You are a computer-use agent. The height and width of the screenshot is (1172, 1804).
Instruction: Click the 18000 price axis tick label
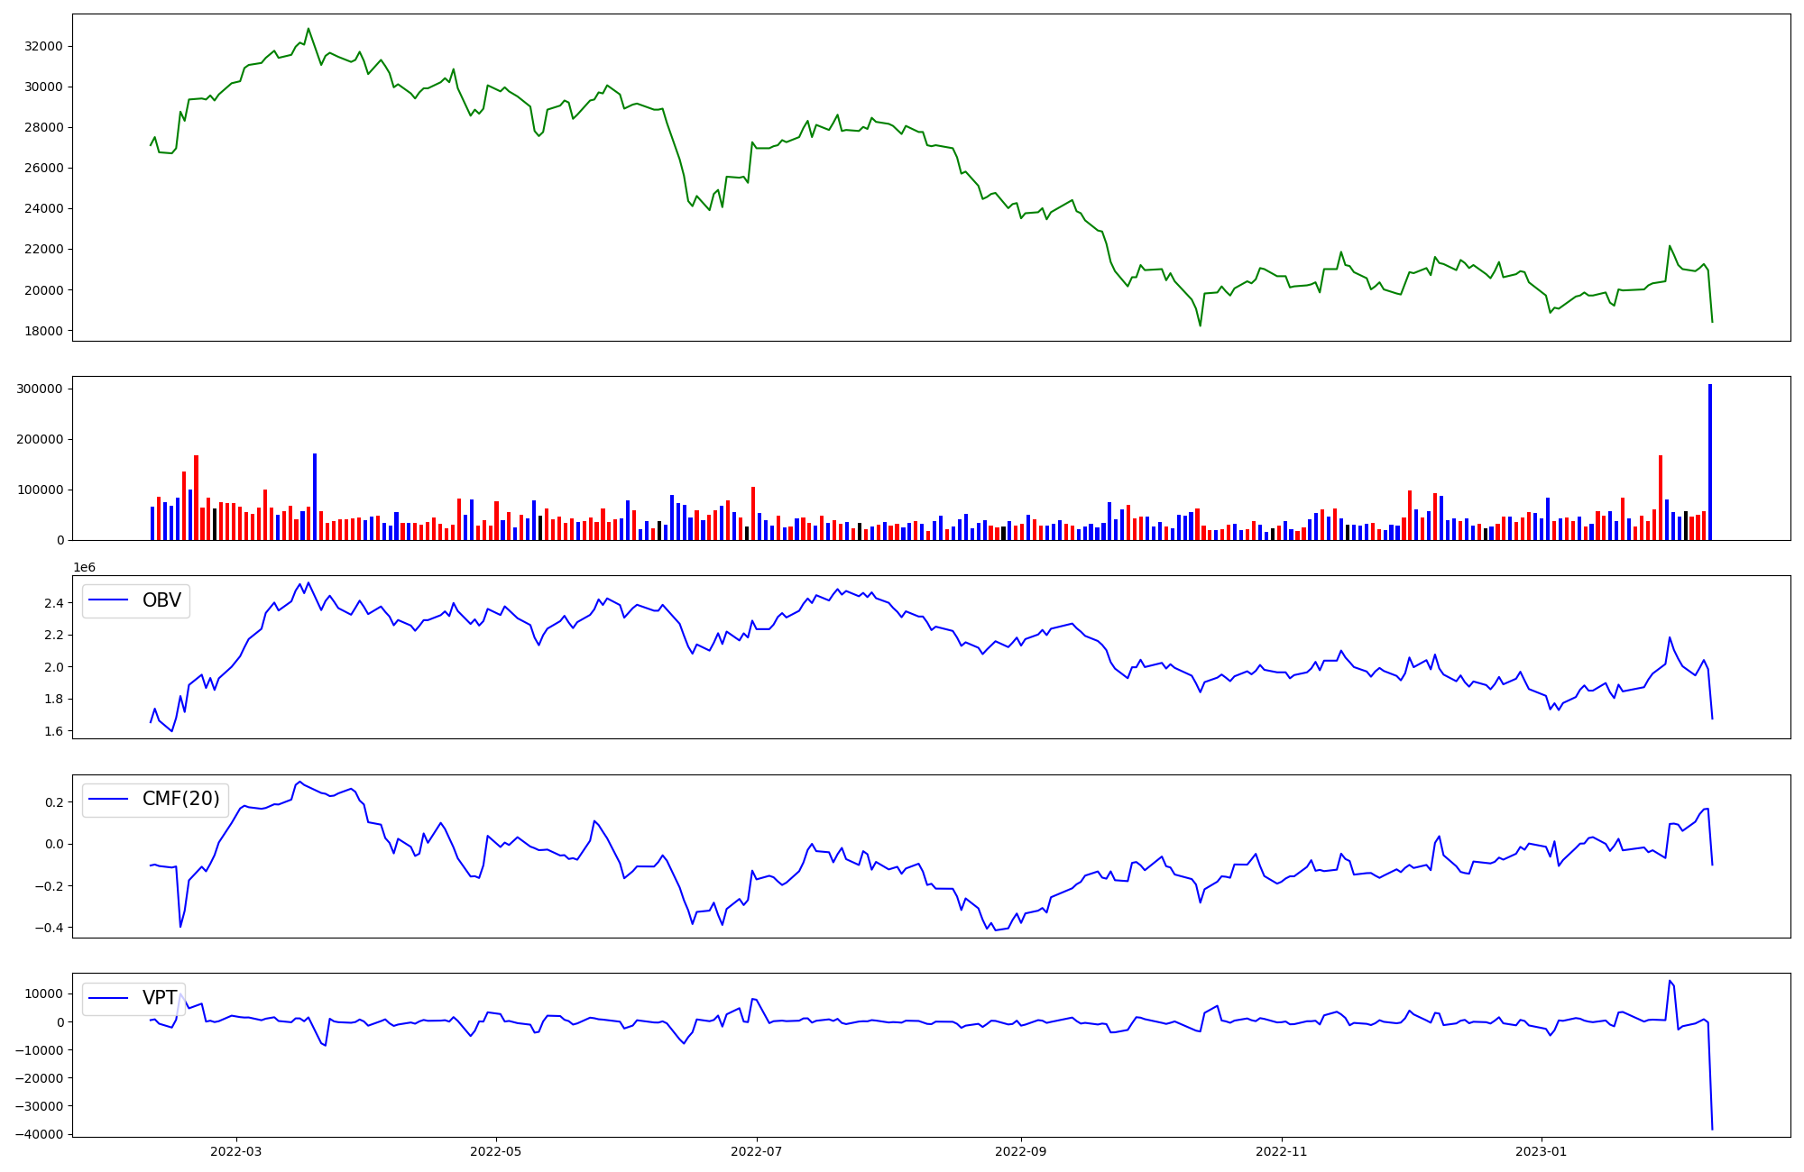tap(41, 331)
